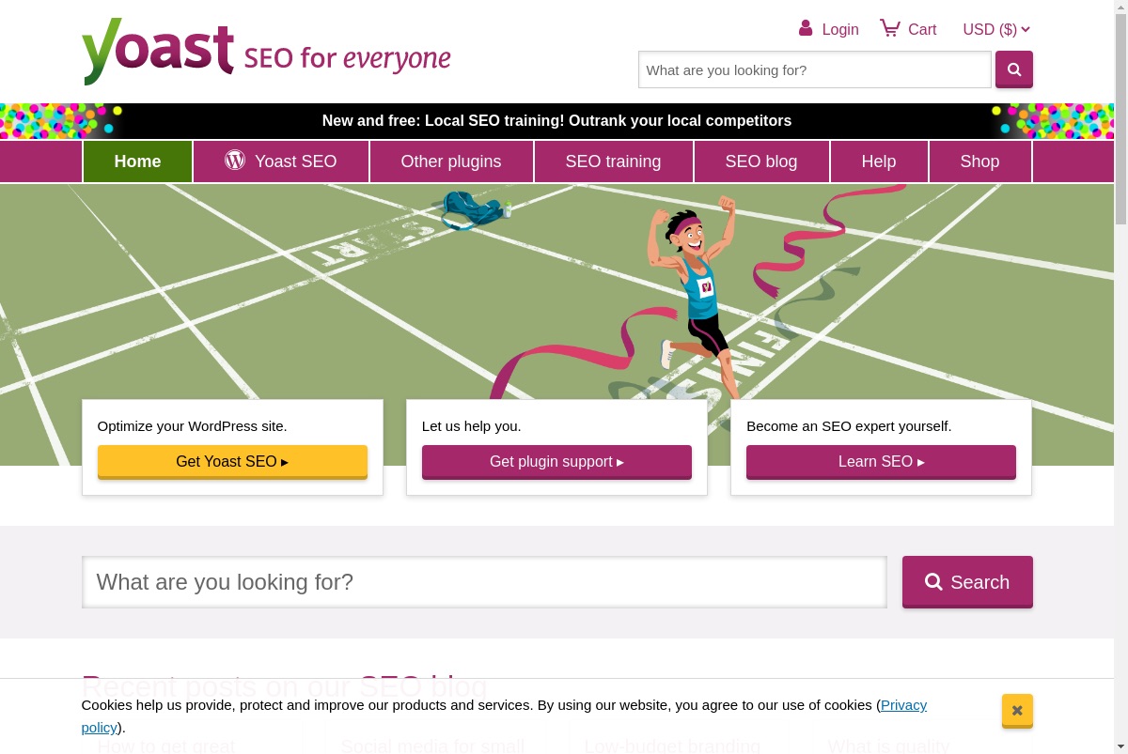1128x754 pixels.
Task: Open the Home menu item
Action: point(137,162)
